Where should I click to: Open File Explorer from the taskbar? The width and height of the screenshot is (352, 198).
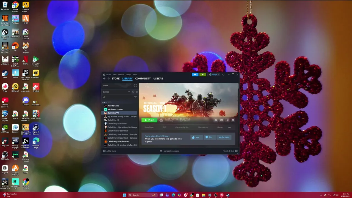204,195
